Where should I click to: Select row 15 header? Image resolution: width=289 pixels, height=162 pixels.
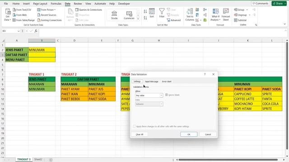(2, 114)
